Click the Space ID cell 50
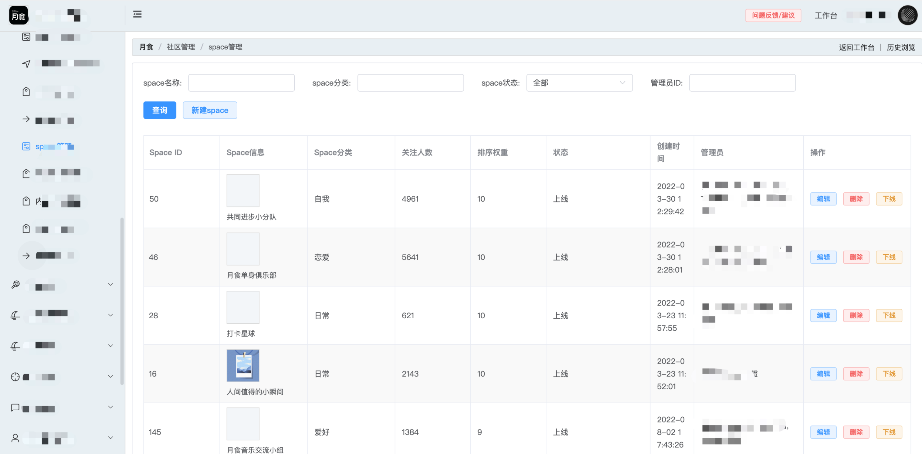Viewport: 922px width, 454px height. tap(154, 199)
